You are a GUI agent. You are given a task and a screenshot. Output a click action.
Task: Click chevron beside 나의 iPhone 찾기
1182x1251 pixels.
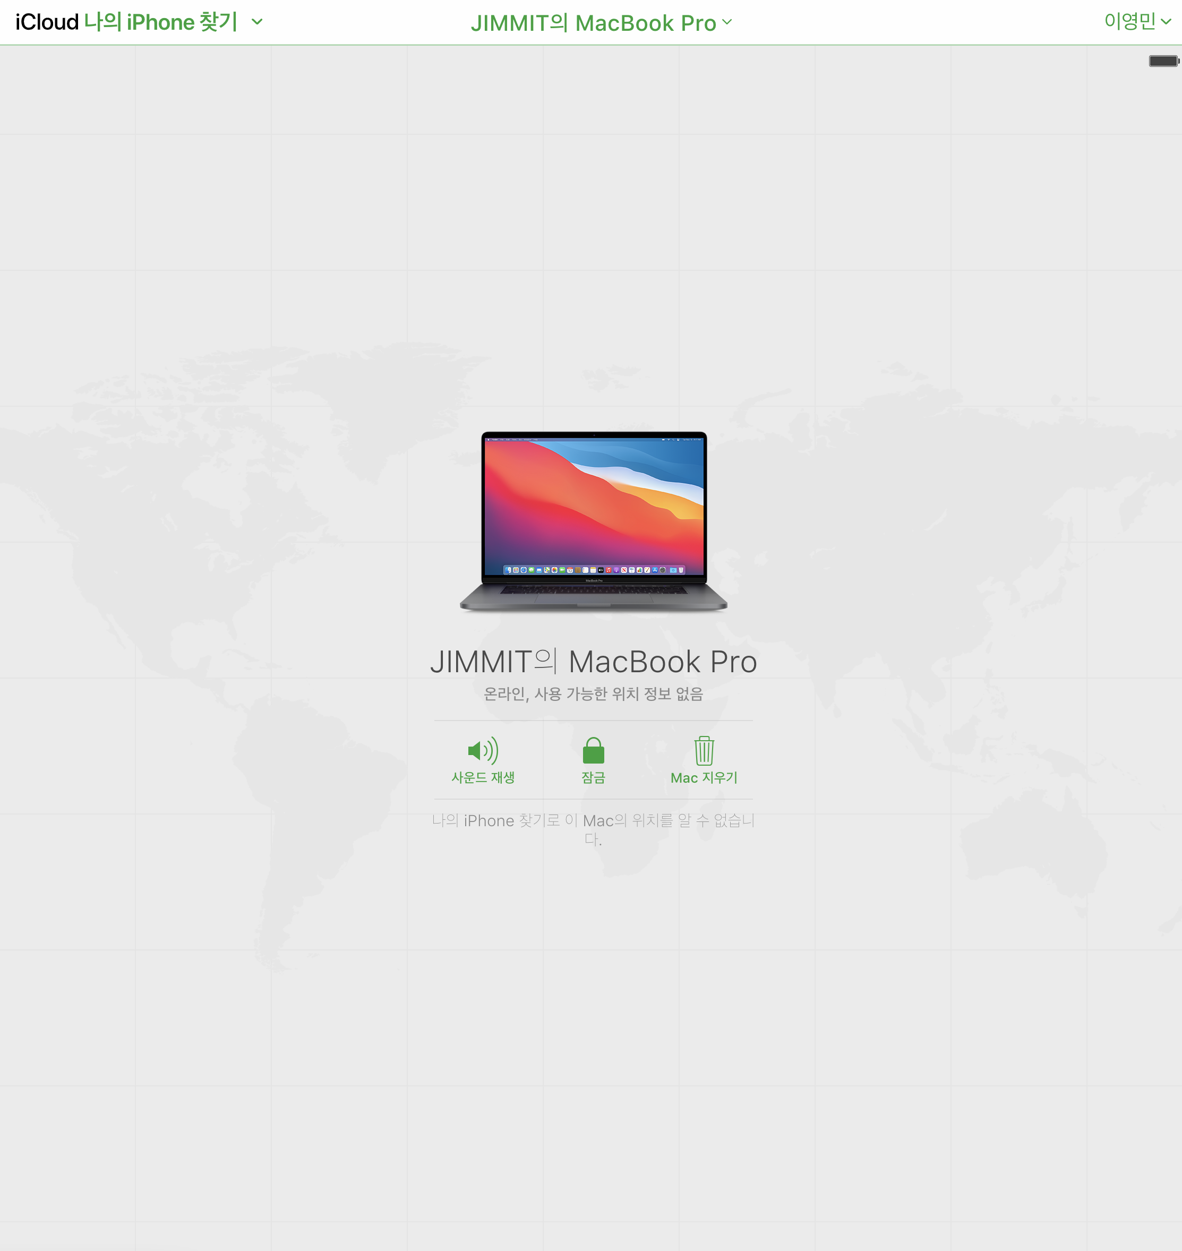257,22
